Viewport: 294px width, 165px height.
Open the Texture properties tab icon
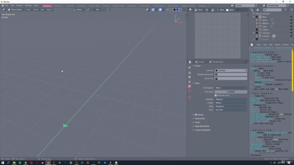(x=190, y=98)
